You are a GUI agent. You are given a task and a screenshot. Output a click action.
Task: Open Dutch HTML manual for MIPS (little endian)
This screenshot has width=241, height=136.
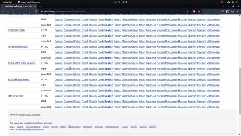coord(101,47)
